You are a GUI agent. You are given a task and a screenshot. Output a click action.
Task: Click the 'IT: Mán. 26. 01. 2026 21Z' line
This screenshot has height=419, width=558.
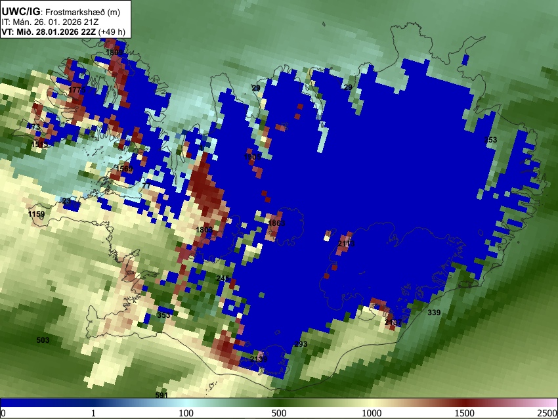[50, 22]
